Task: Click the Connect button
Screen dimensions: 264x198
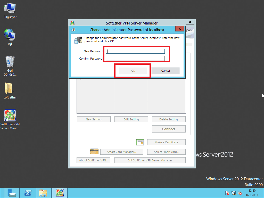Action: [169, 129]
